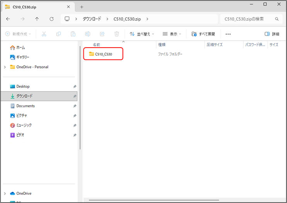287x203 pixels.
Task: Expand the OneDrive - Personal tree node
Action: (5, 67)
